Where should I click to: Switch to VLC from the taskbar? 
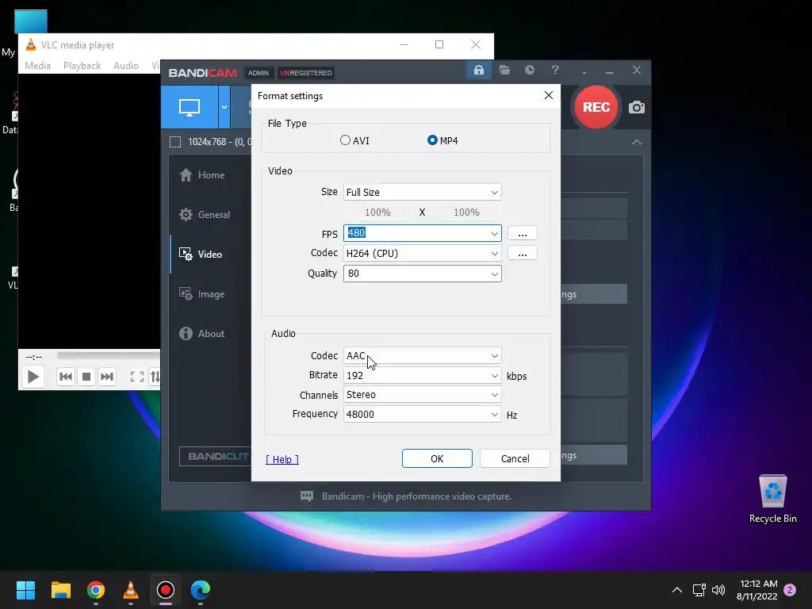click(131, 590)
